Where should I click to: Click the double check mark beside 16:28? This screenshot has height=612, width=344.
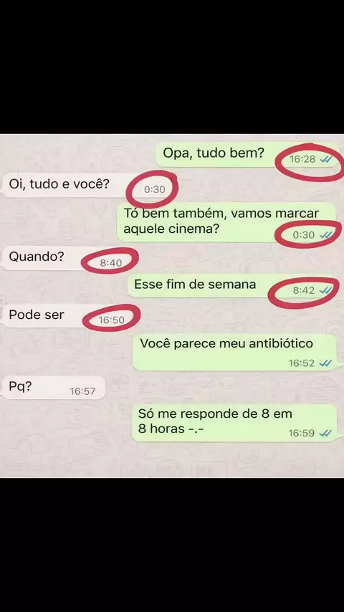click(325, 159)
